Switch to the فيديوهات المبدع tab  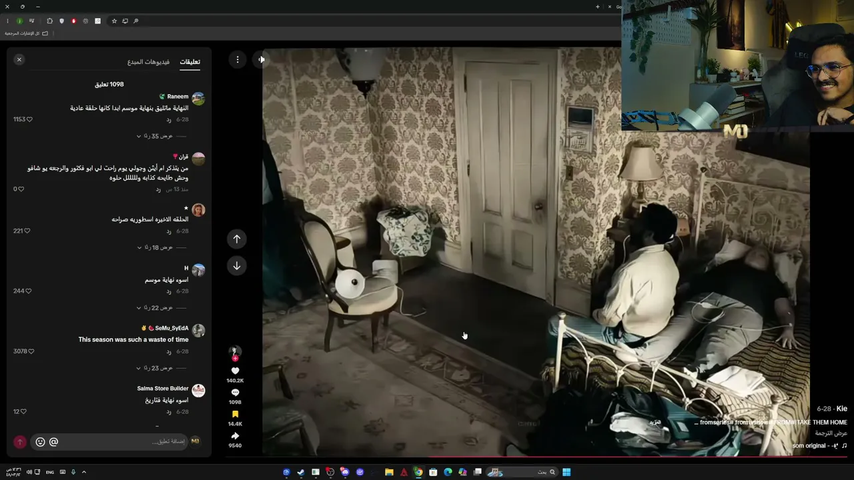pos(149,62)
